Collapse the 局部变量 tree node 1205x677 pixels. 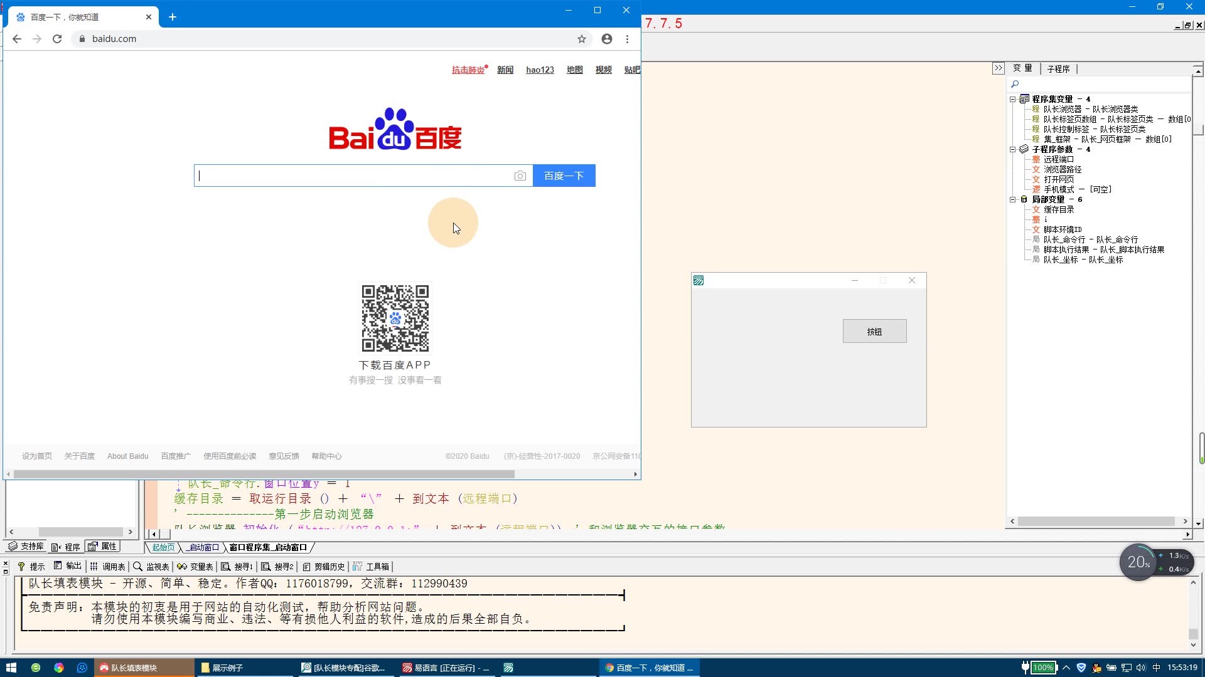[1012, 199]
